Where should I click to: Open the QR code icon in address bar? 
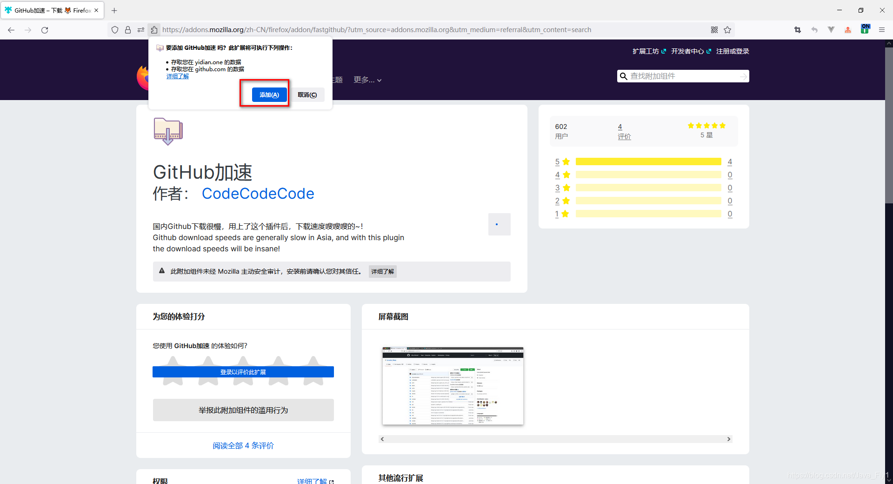click(x=714, y=30)
